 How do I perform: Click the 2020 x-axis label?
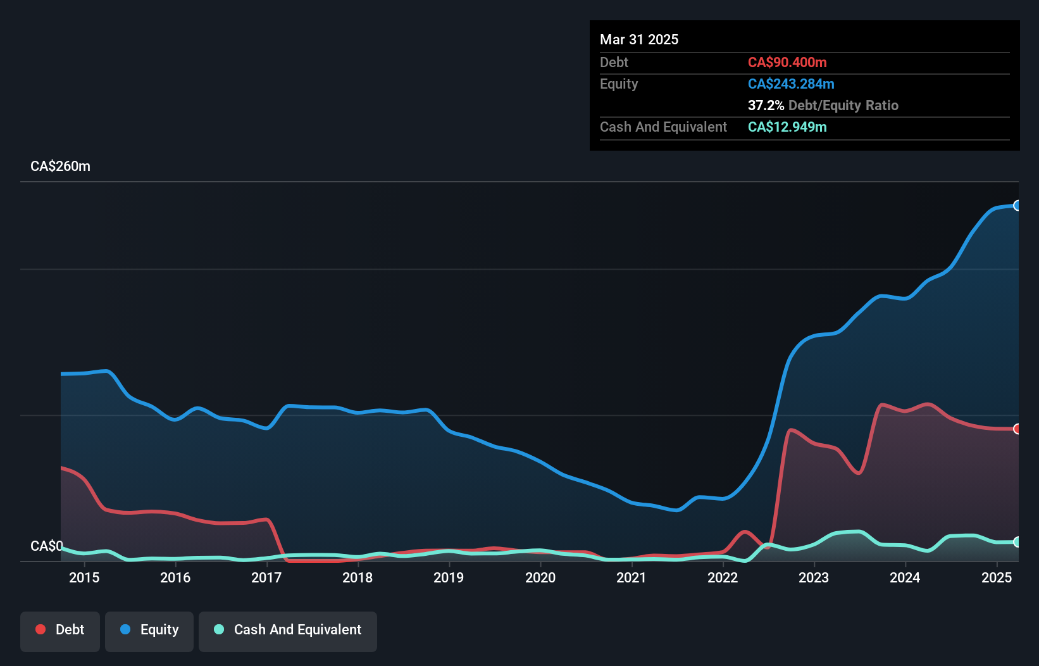540,577
